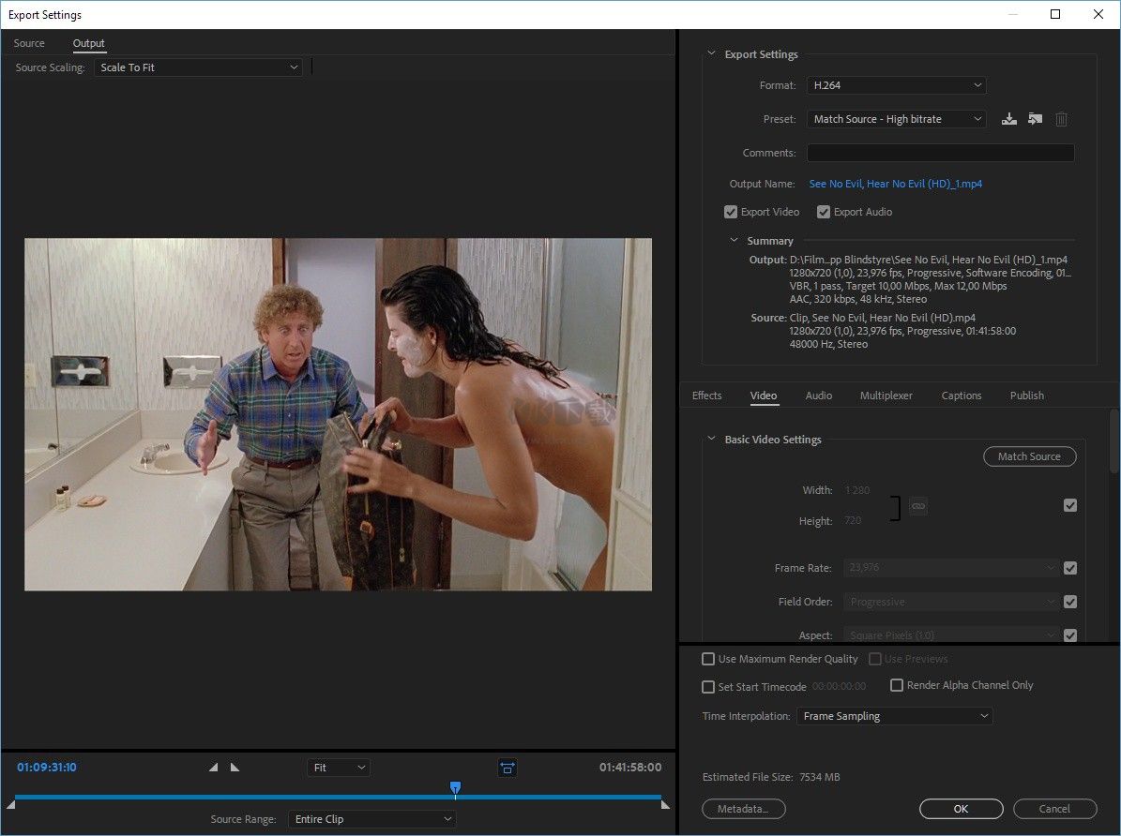Save a custom export preset

tap(1008, 119)
